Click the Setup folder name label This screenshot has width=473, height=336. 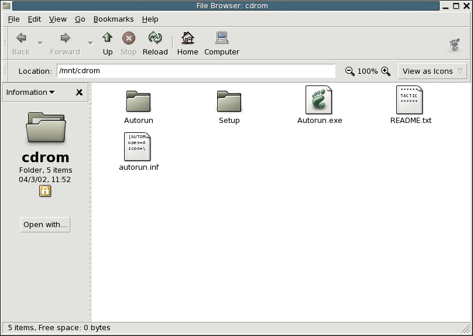point(229,121)
